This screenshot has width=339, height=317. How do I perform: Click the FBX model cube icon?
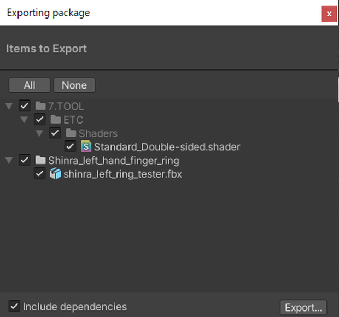click(56, 174)
